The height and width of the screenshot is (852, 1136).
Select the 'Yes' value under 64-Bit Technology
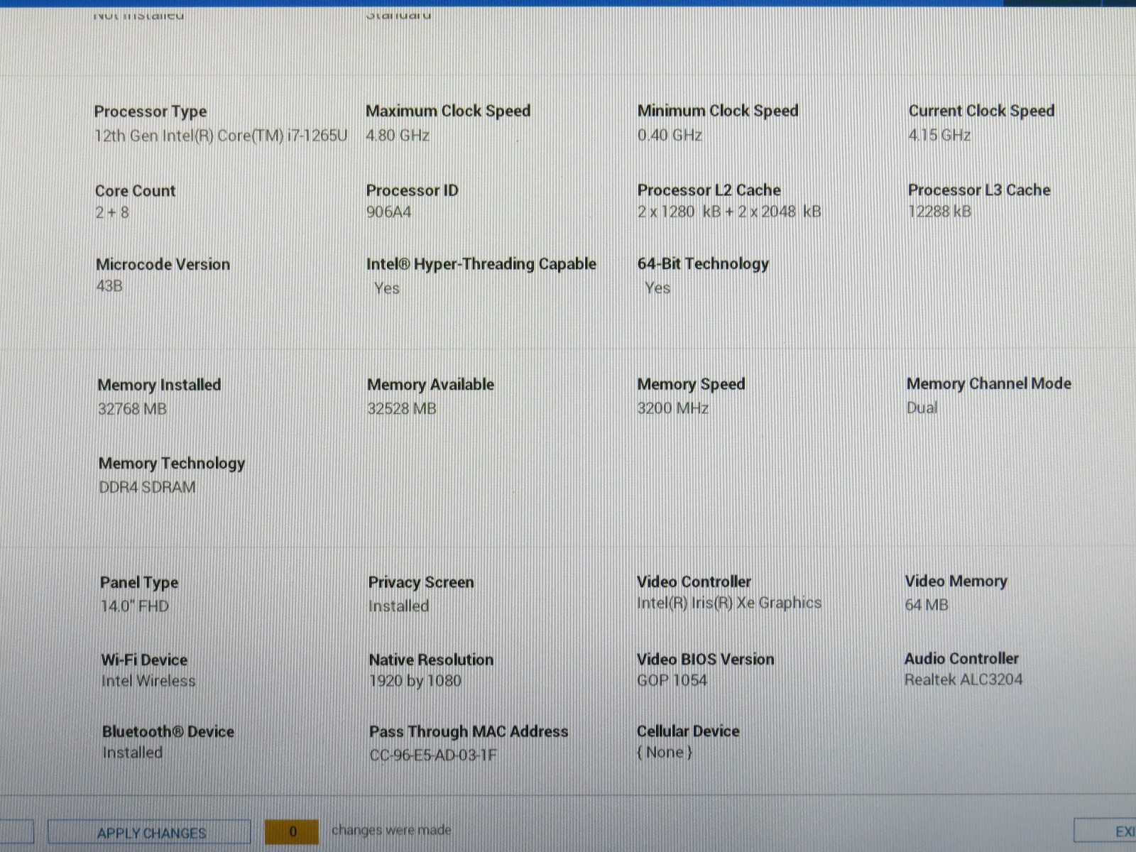[657, 288]
